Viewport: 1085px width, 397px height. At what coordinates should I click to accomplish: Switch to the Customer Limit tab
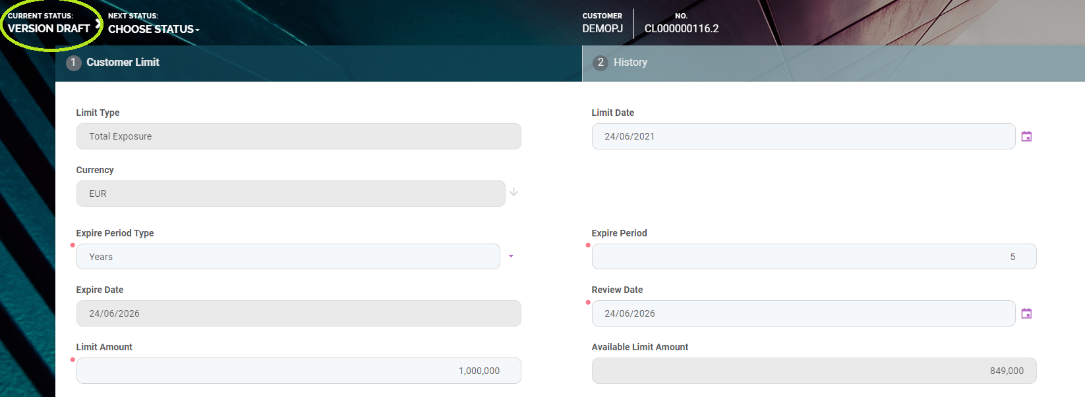click(x=123, y=63)
